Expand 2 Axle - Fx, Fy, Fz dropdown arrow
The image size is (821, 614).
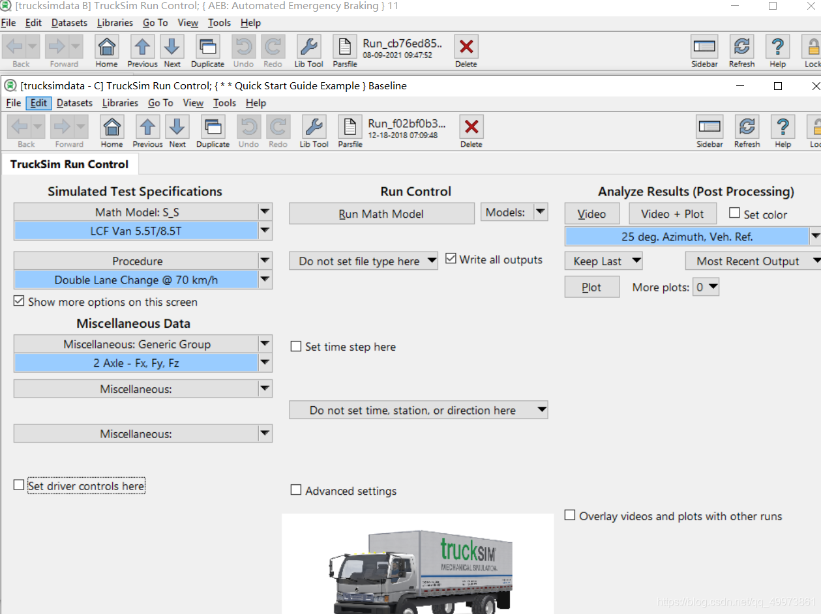tap(265, 363)
